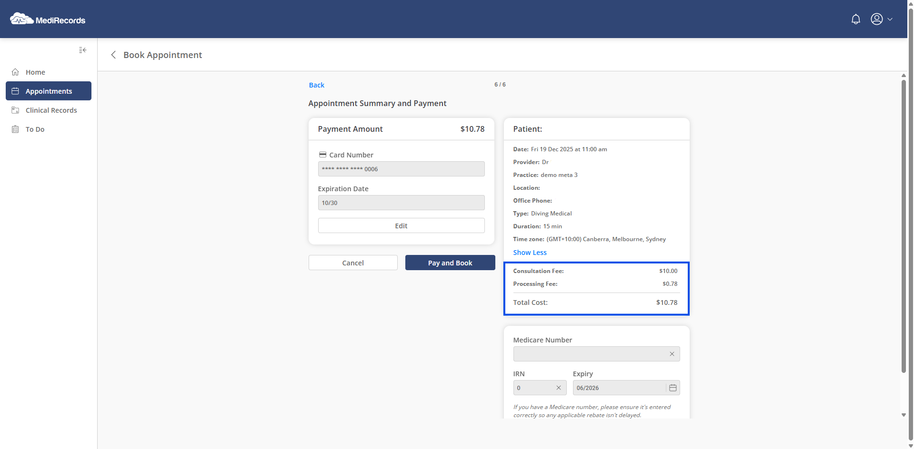Expand the account dropdown chevron
Viewport: 914px width, 449px height.
point(890,20)
